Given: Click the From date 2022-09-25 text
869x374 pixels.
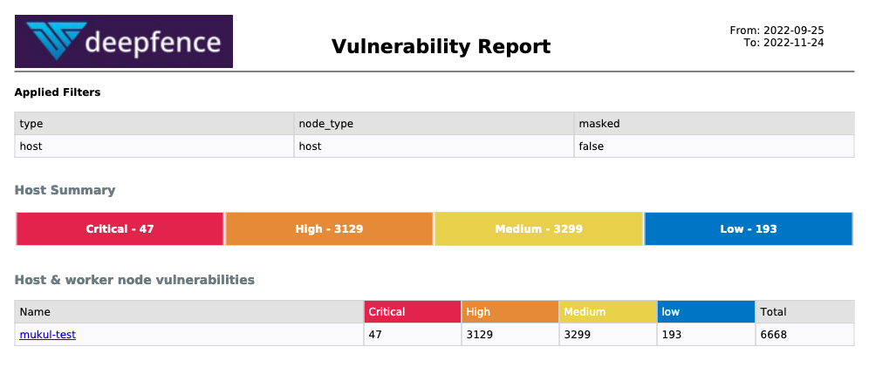Looking at the screenshot, I should [x=794, y=31].
